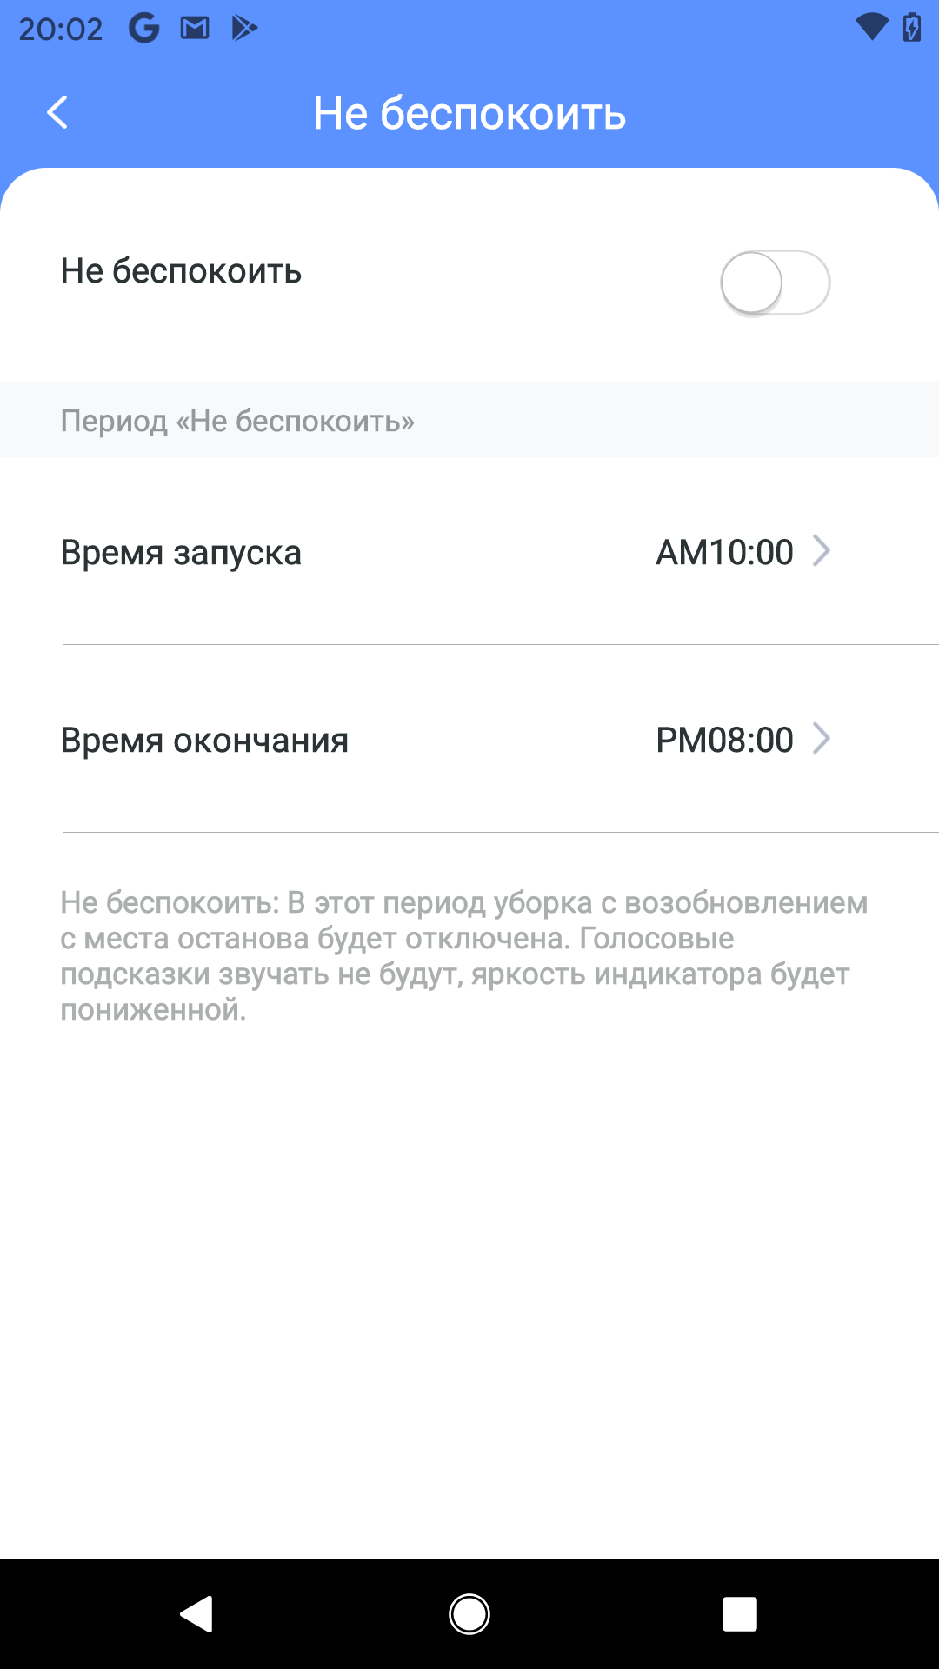Viewport: 939px width, 1669px height.
Task: Enable the Не беспокоить switch
Action: pyautogui.click(x=775, y=283)
